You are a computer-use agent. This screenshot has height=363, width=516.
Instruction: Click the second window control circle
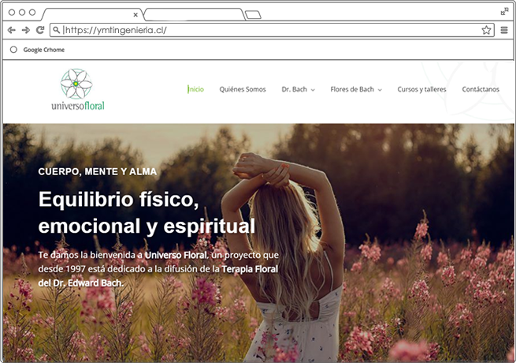[22, 12]
